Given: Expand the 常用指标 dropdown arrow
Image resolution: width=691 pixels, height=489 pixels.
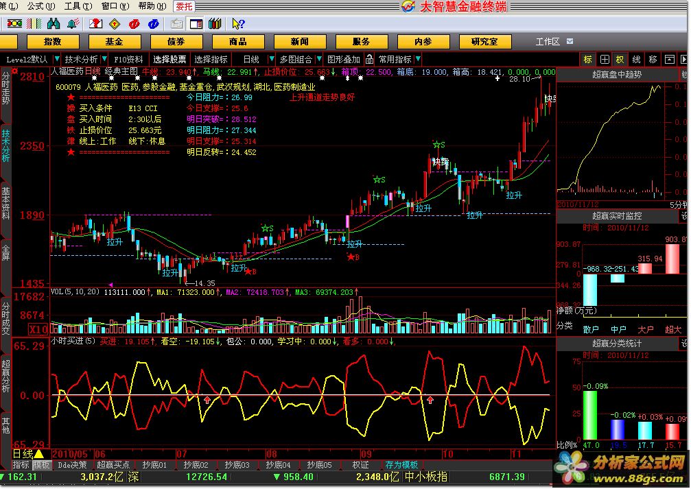Looking at the screenshot, I should tap(418, 59).
